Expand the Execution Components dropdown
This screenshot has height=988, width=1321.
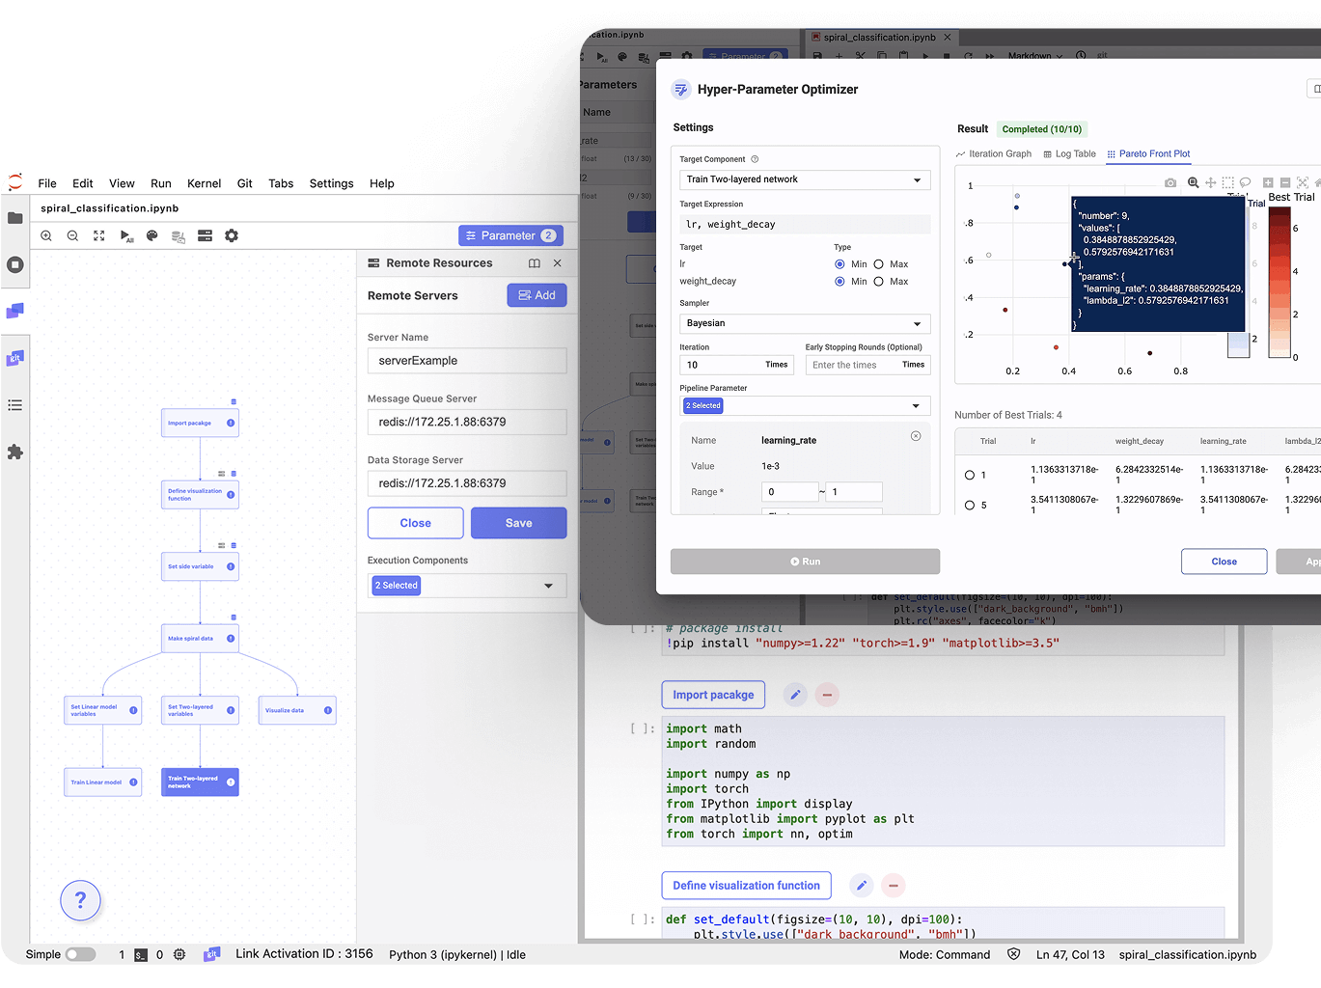466,586
